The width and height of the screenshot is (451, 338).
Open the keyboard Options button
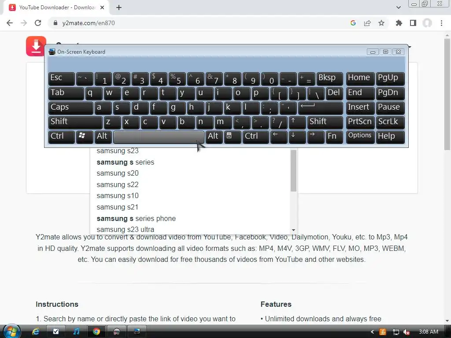[360, 137]
